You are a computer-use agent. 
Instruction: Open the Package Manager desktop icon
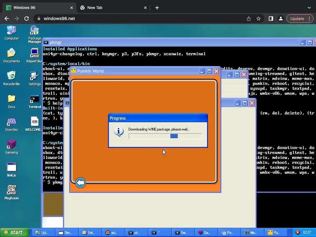tap(35, 34)
